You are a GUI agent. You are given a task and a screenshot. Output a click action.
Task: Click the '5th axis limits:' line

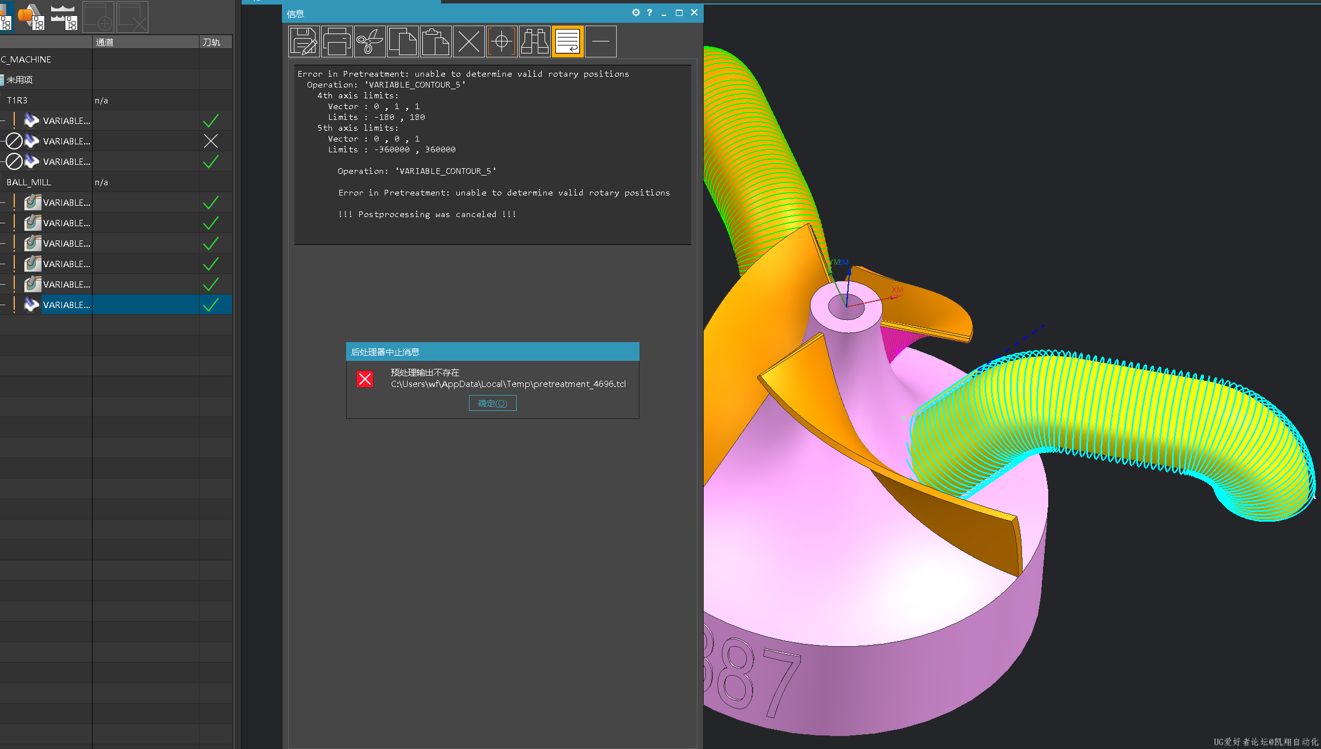coord(358,128)
